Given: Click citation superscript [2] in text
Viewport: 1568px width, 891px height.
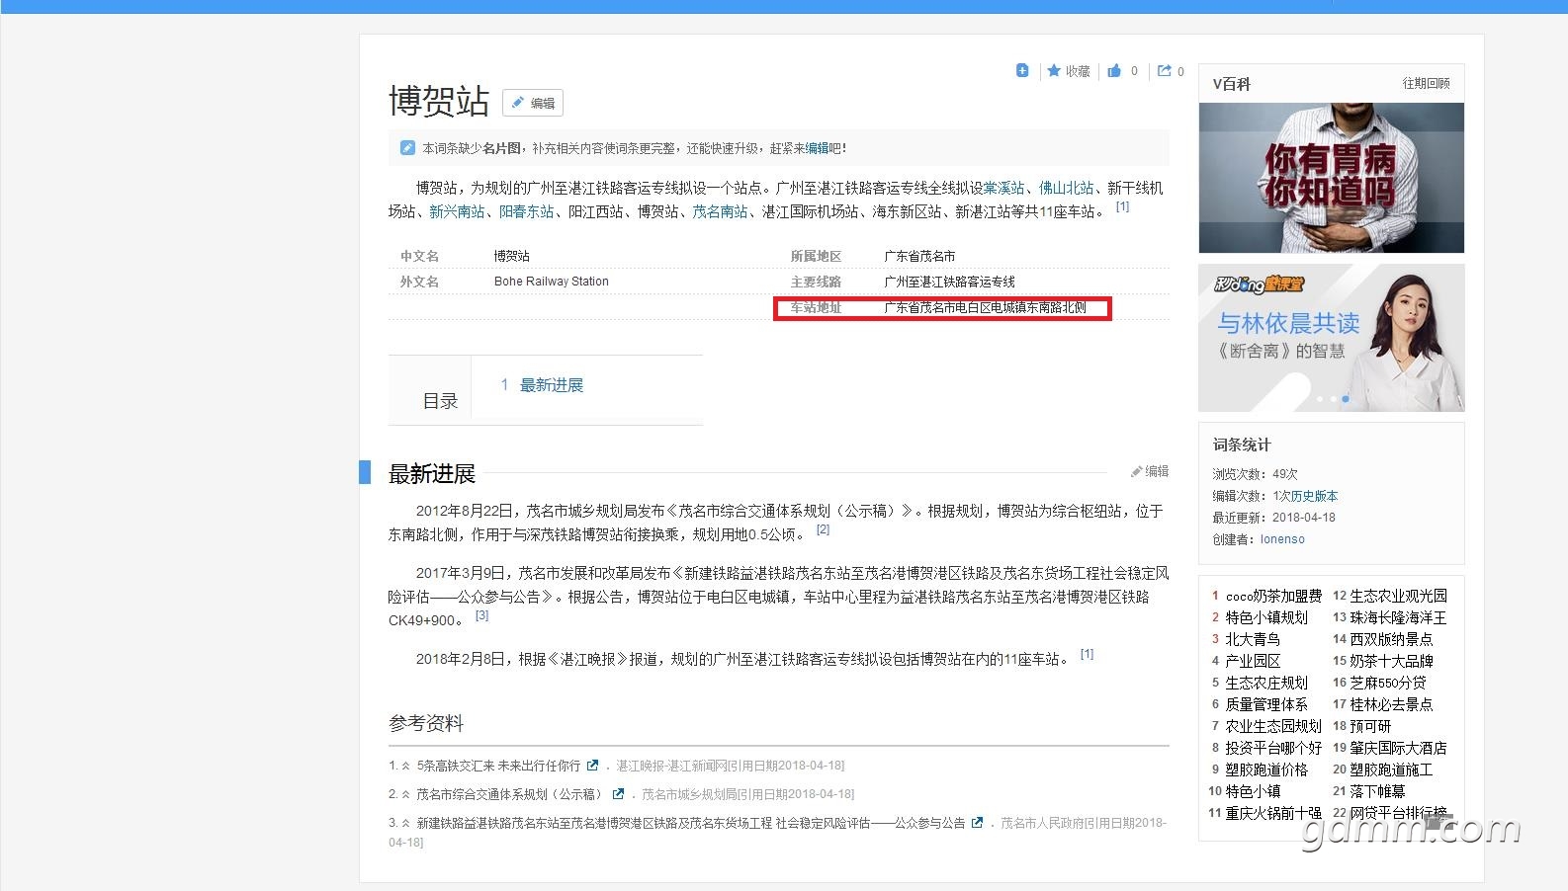Looking at the screenshot, I should coord(823,530).
